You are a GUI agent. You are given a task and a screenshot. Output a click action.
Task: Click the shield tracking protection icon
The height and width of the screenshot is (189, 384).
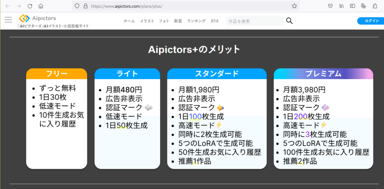point(77,6)
